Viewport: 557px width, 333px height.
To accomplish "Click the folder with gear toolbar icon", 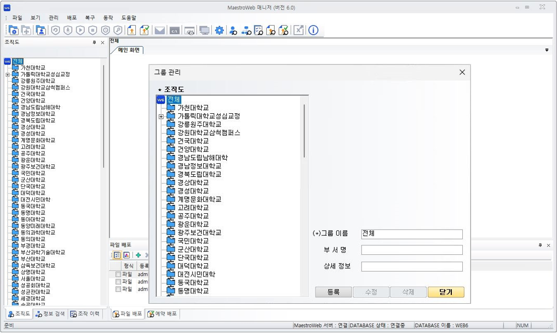I will pyautogui.click(x=13, y=30).
